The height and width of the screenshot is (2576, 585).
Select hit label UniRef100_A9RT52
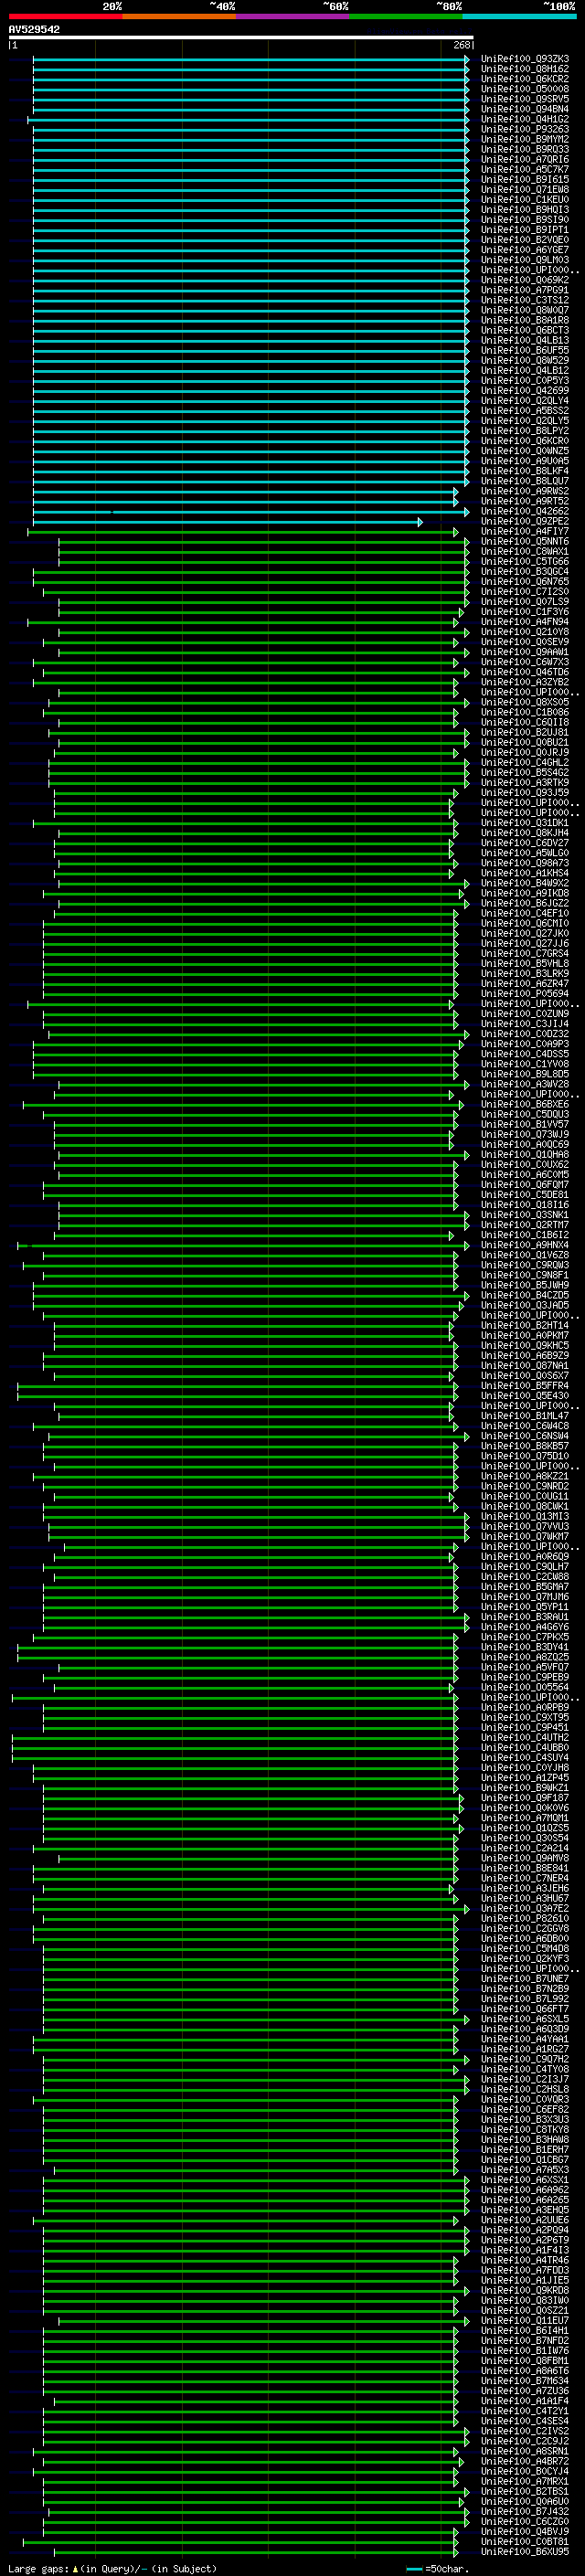[x=525, y=501]
